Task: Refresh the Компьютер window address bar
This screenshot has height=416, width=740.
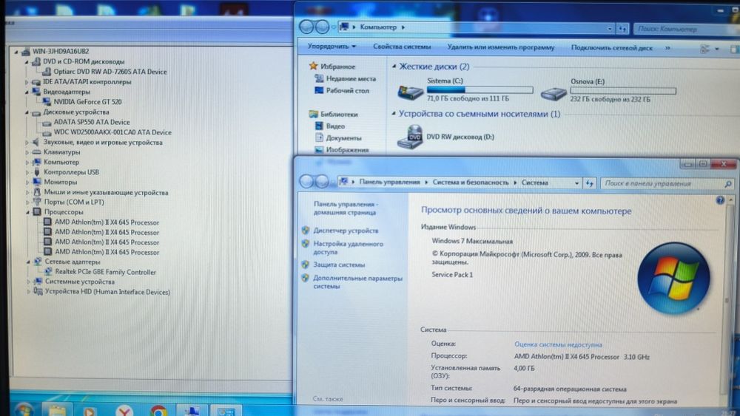Action: [622, 29]
